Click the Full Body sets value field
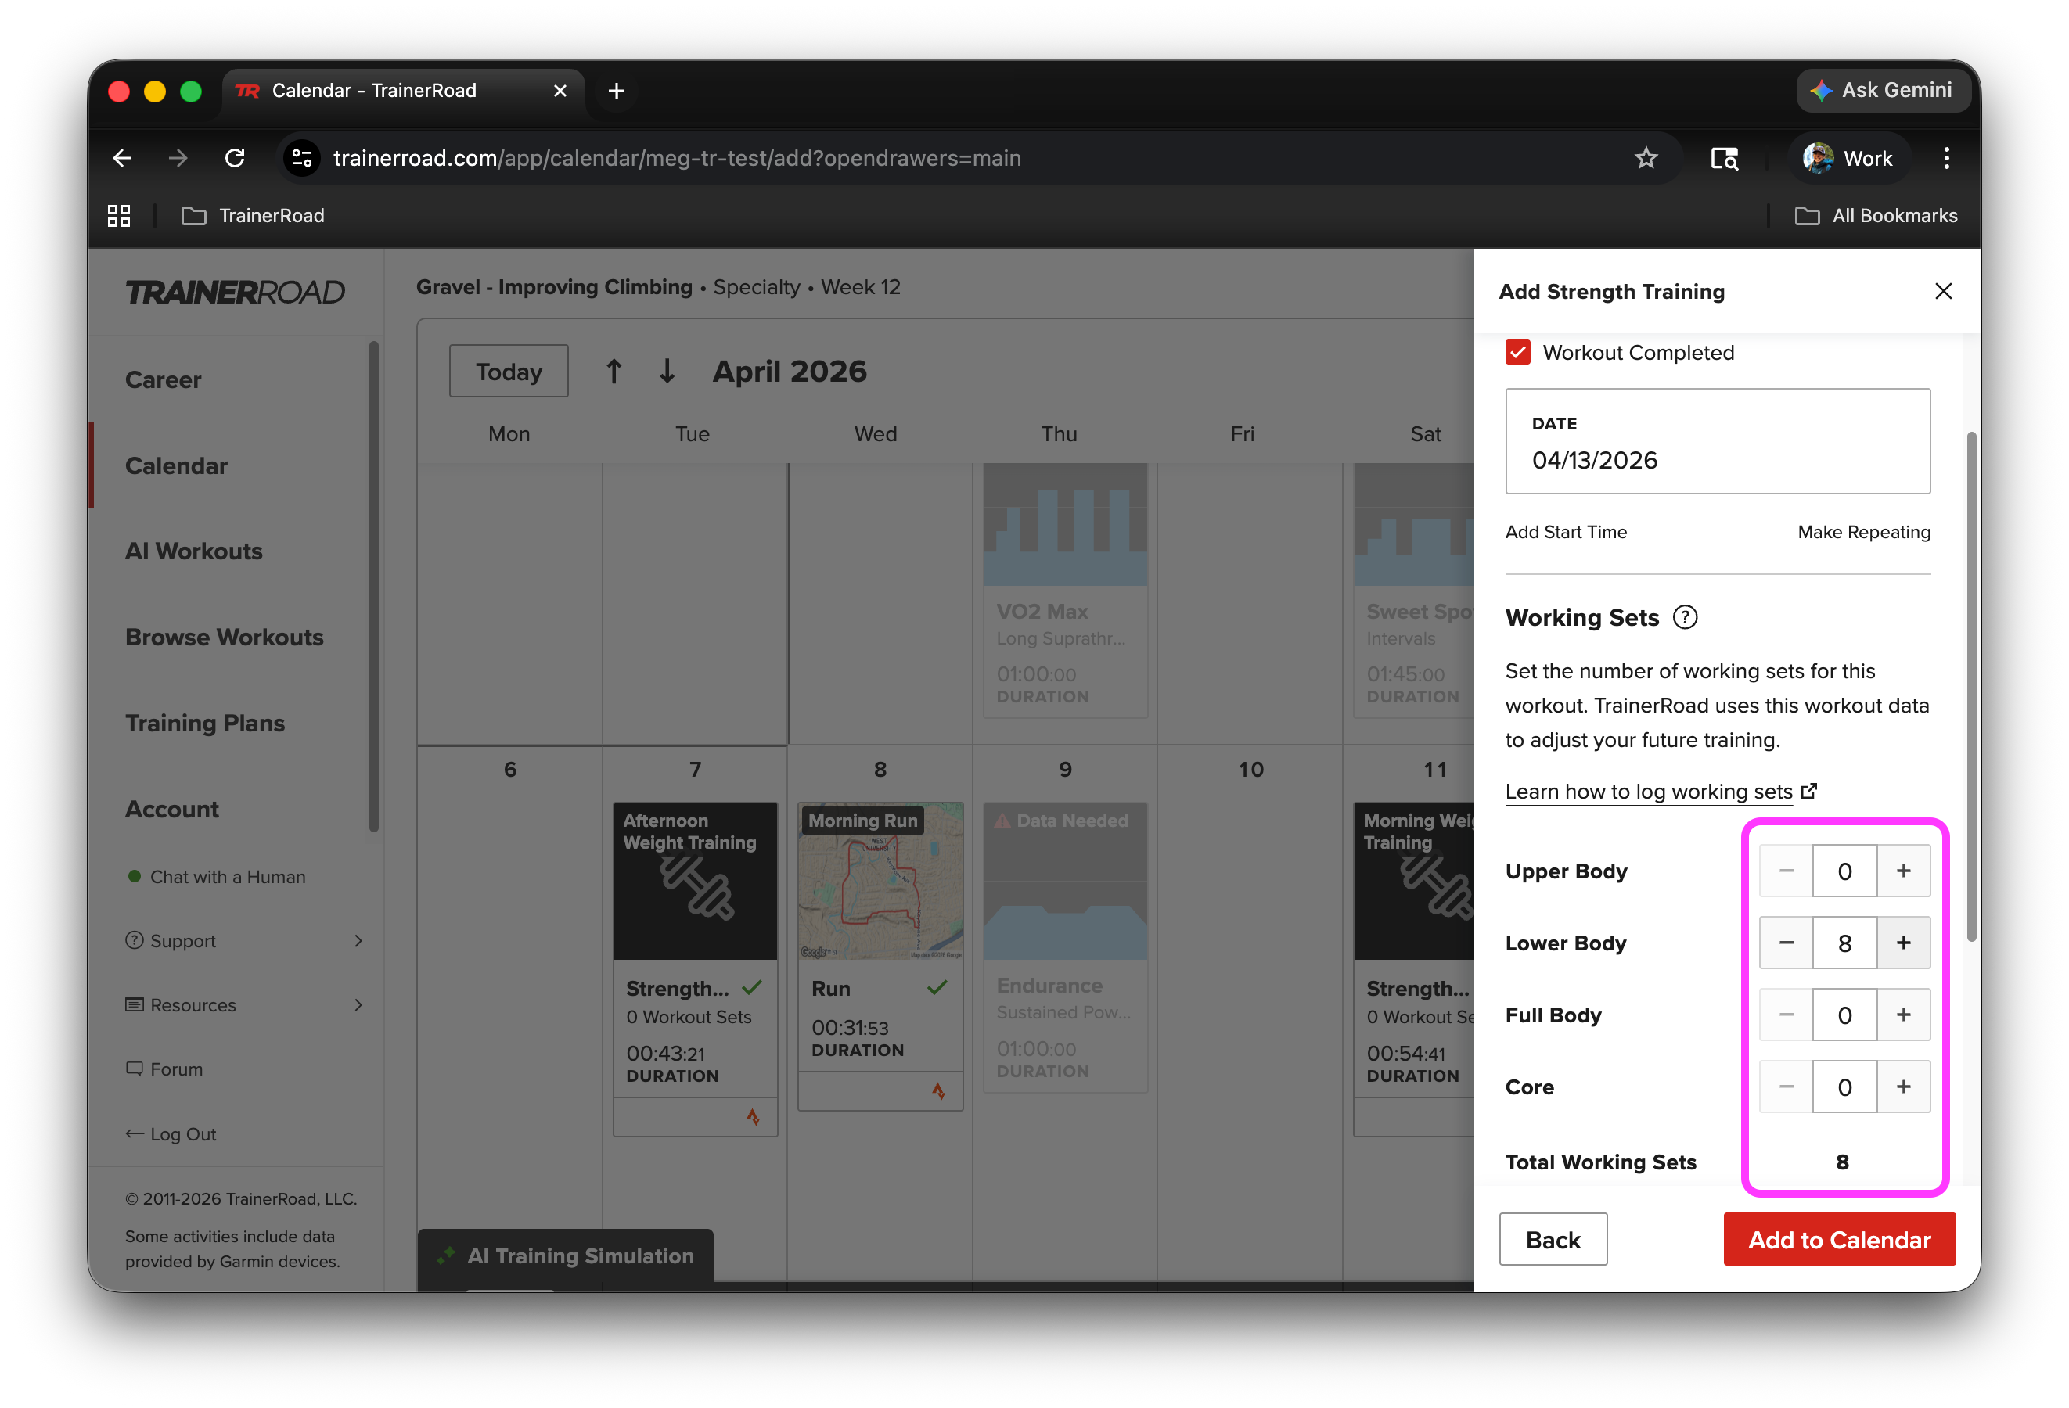 point(1844,1015)
